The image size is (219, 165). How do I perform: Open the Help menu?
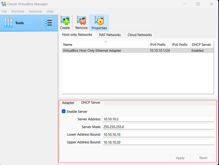(50, 11)
